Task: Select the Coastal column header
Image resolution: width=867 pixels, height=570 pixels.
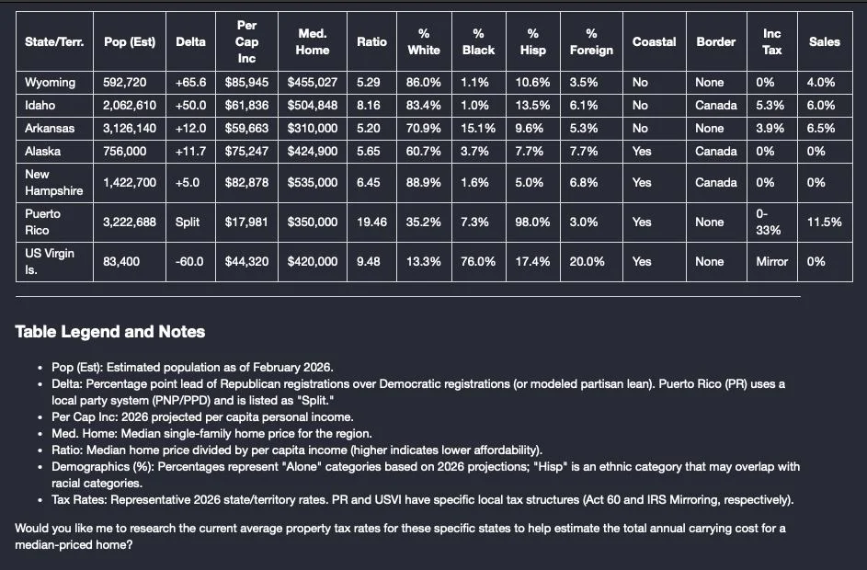Action: pos(654,41)
